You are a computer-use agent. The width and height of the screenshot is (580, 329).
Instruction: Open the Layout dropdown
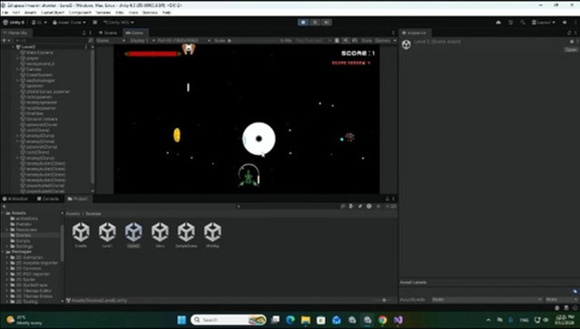coord(543,23)
